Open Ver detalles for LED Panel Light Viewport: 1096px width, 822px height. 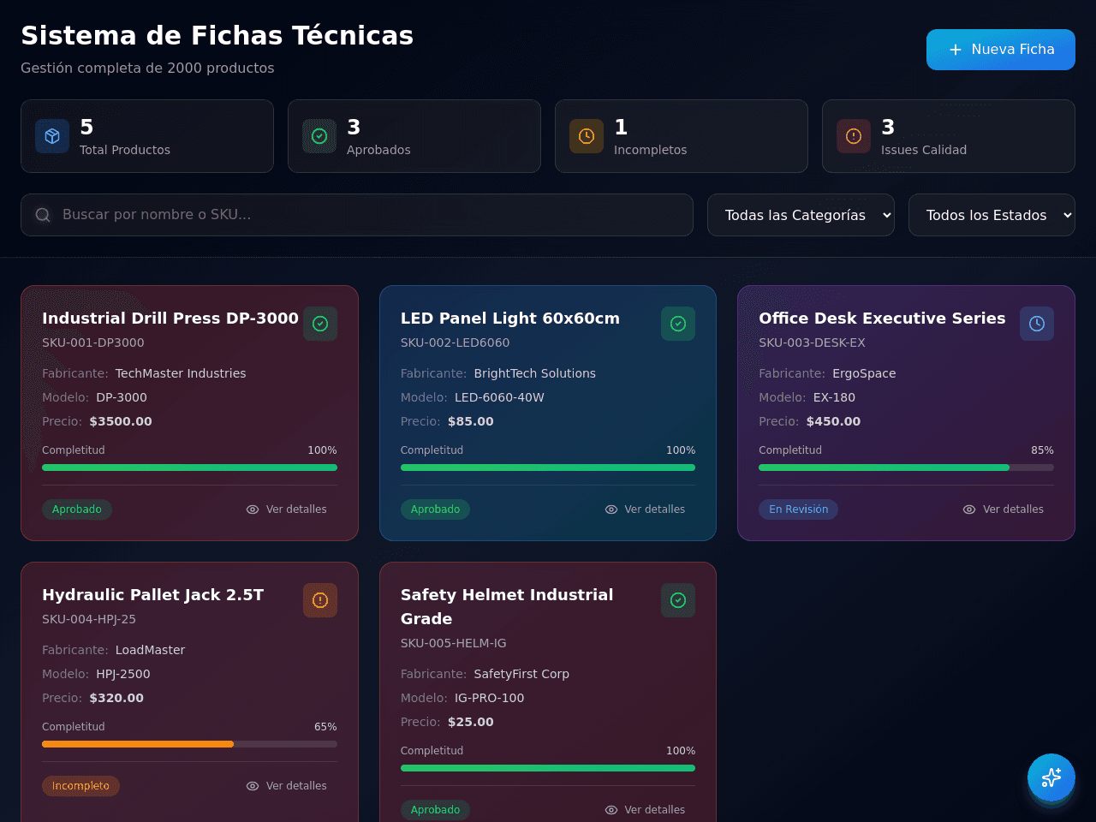[x=645, y=509]
